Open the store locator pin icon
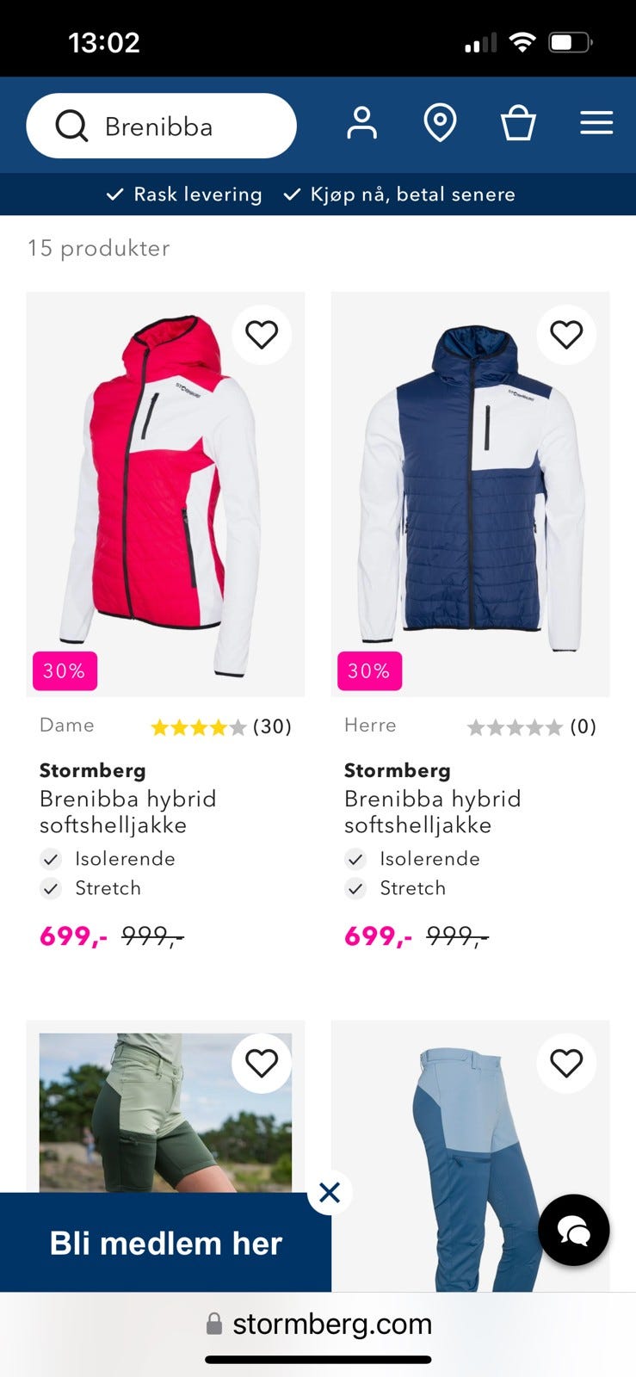This screenshot has width=636, height=1377. tap(440, 123)
